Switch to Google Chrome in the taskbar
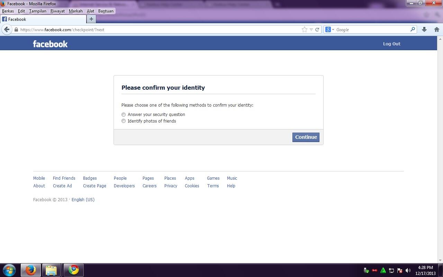 click(x=73, y=270)
